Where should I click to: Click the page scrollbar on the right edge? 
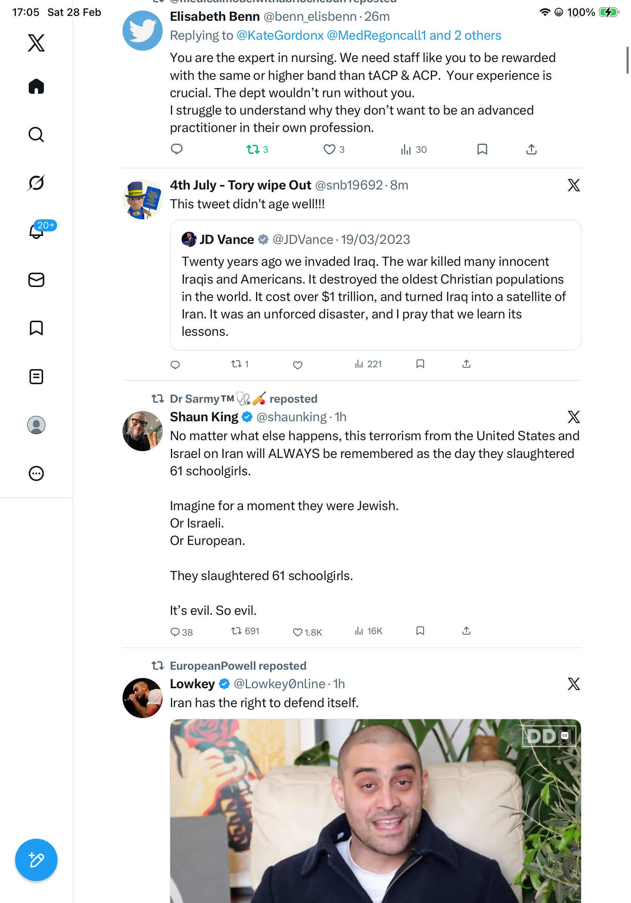point(628,60)
